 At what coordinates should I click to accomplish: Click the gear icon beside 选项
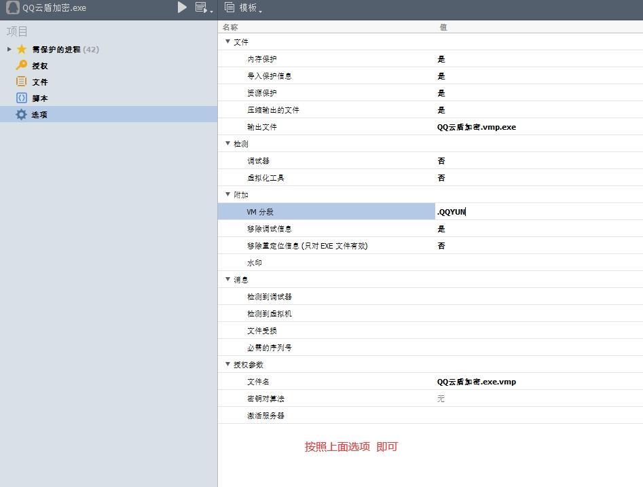pyautogui.click(x=21, y=115)
